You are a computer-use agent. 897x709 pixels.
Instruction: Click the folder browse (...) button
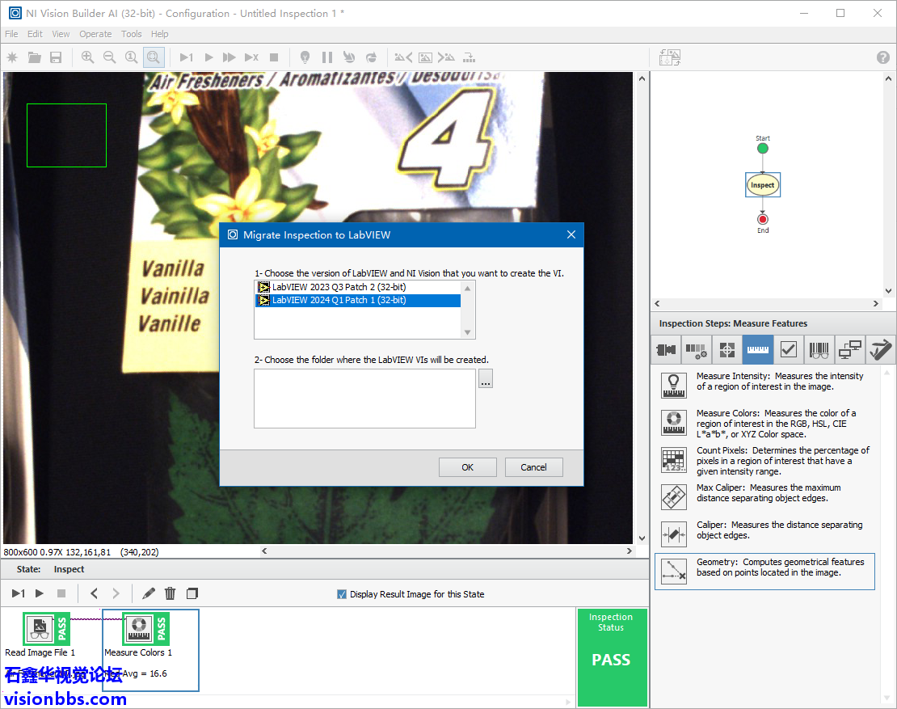(x=485, y=379)
